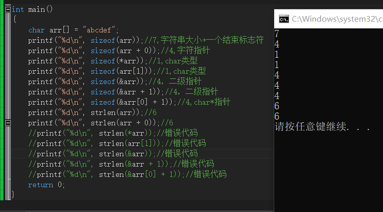Click the uncommented strlen(arr + 0) printf line
The width and height of the screenshot is (383, 212).
pos(101,123)
